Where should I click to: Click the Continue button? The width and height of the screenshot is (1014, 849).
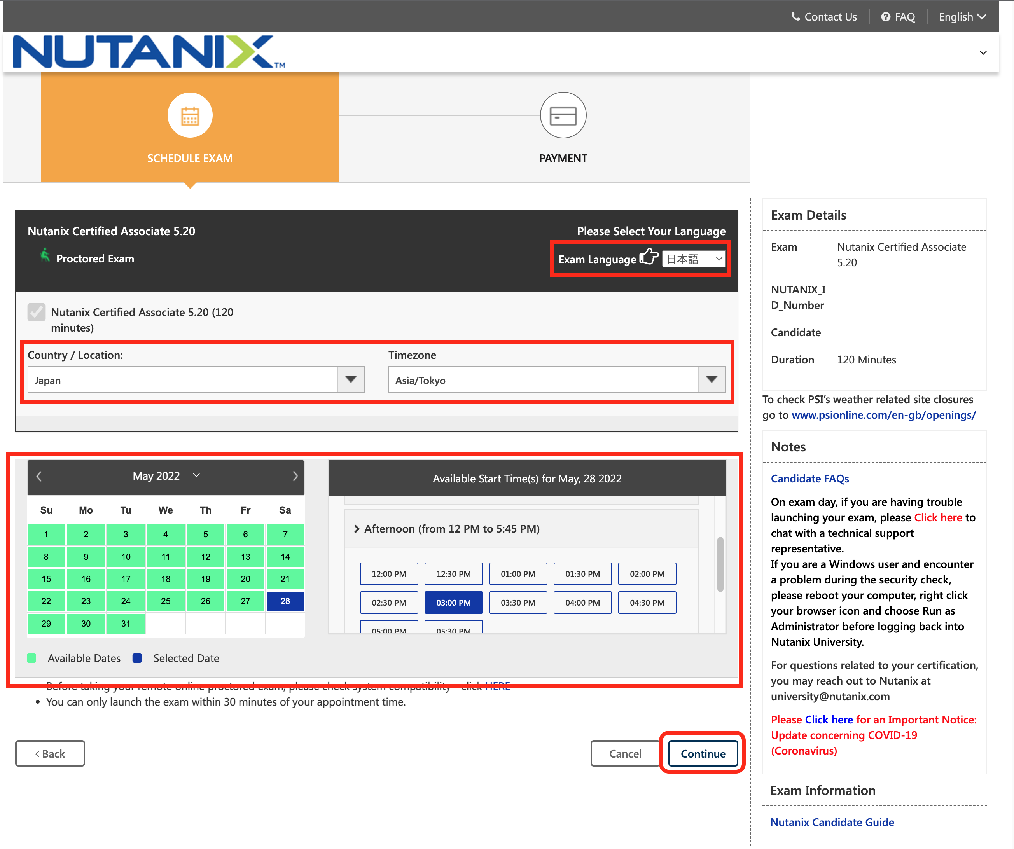tap(703, 754)
